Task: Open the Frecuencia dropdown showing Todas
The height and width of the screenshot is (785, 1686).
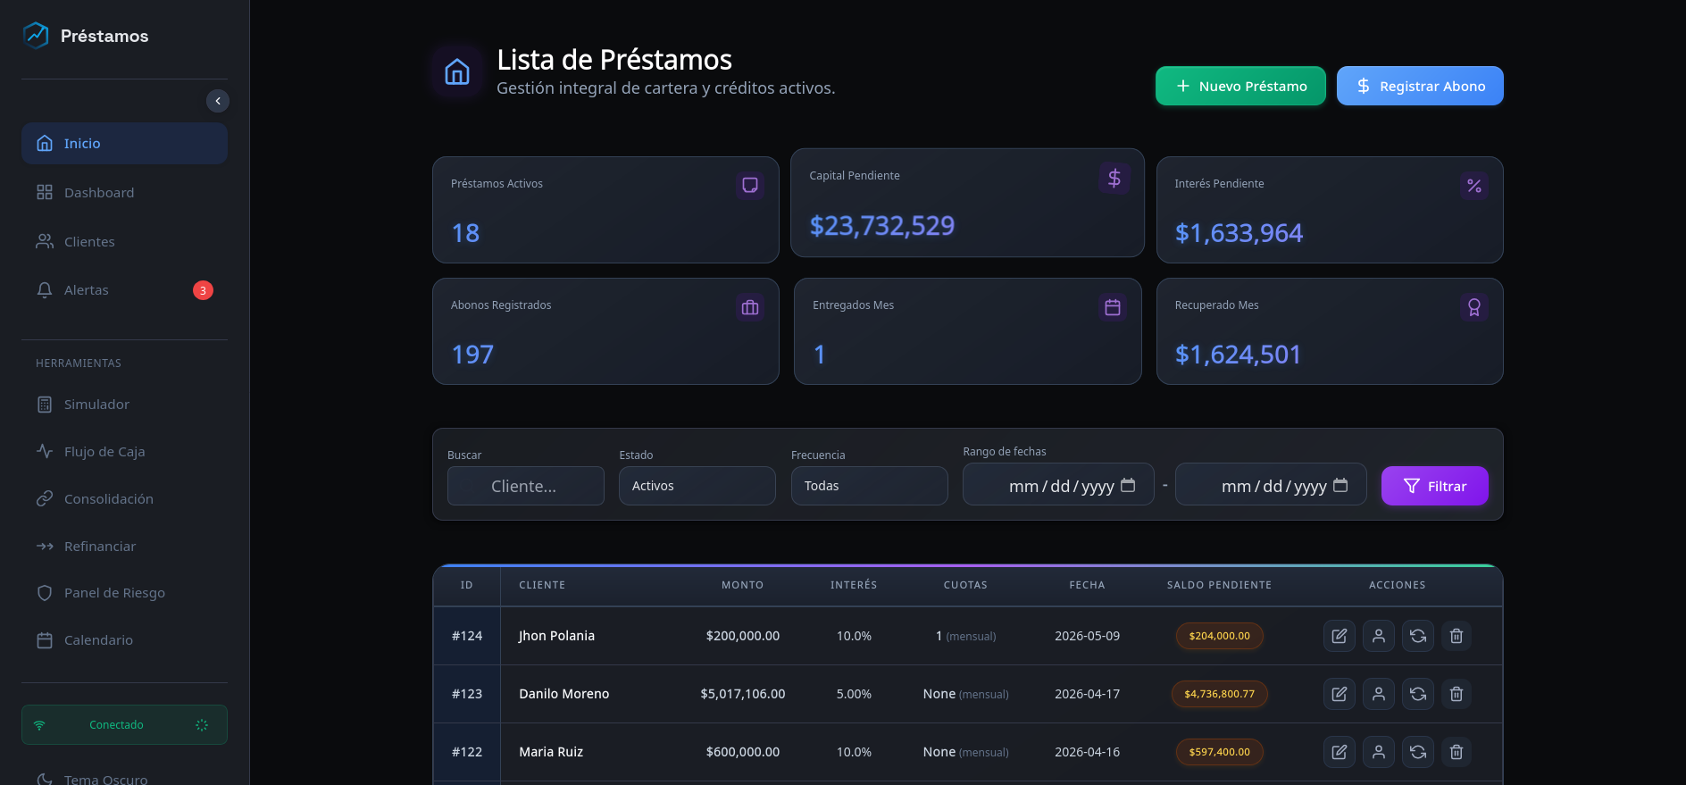Action: [x=870, y=486]
